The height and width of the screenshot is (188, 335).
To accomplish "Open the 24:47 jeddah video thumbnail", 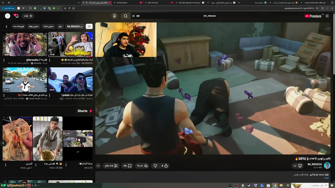I will pyautogui.click(x=70, y=80).
